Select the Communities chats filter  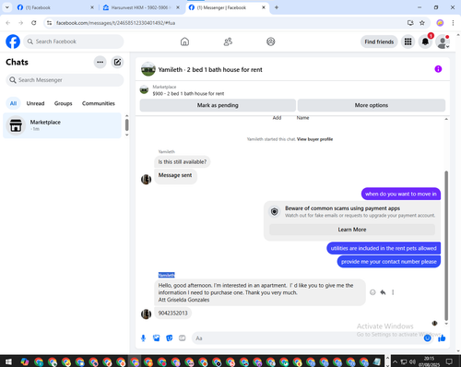99,103
